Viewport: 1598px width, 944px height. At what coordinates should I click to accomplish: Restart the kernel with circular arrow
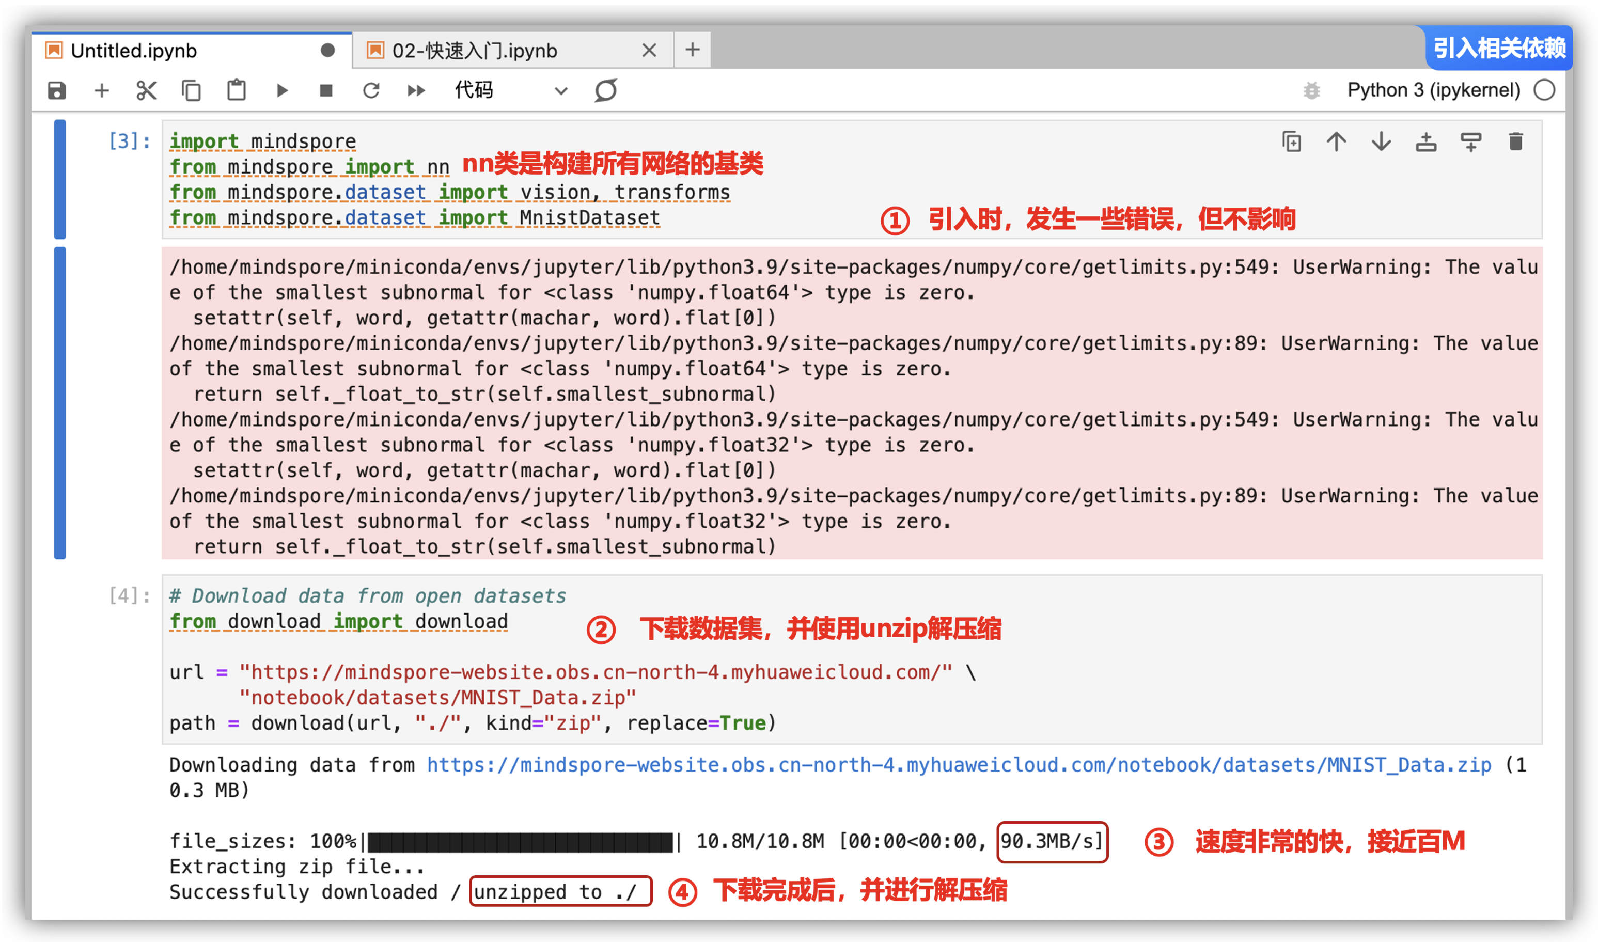(x=371, y=90)
